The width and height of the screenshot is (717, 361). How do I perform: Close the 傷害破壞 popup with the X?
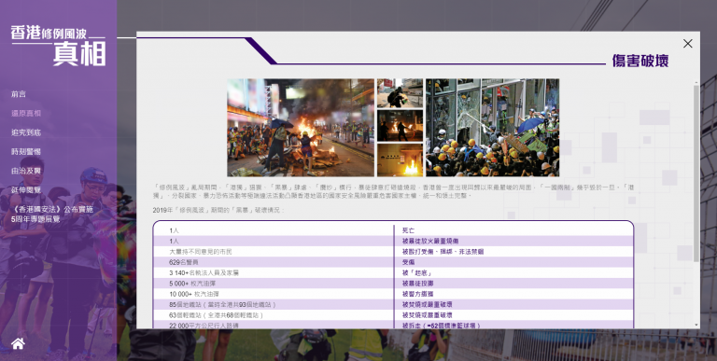tap(687, 44)
